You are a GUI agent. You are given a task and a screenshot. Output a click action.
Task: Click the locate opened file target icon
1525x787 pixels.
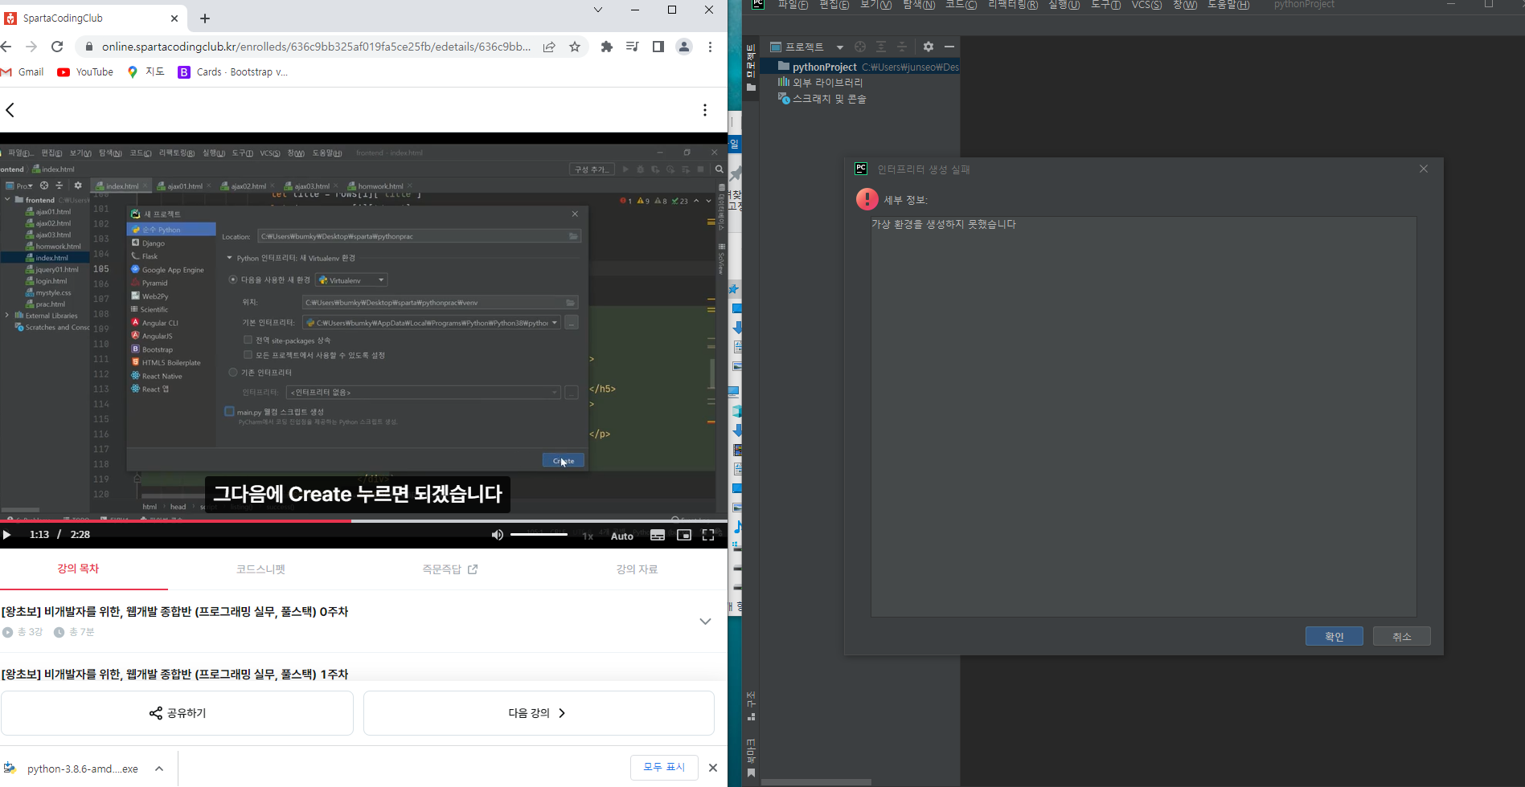click(860, 47)
